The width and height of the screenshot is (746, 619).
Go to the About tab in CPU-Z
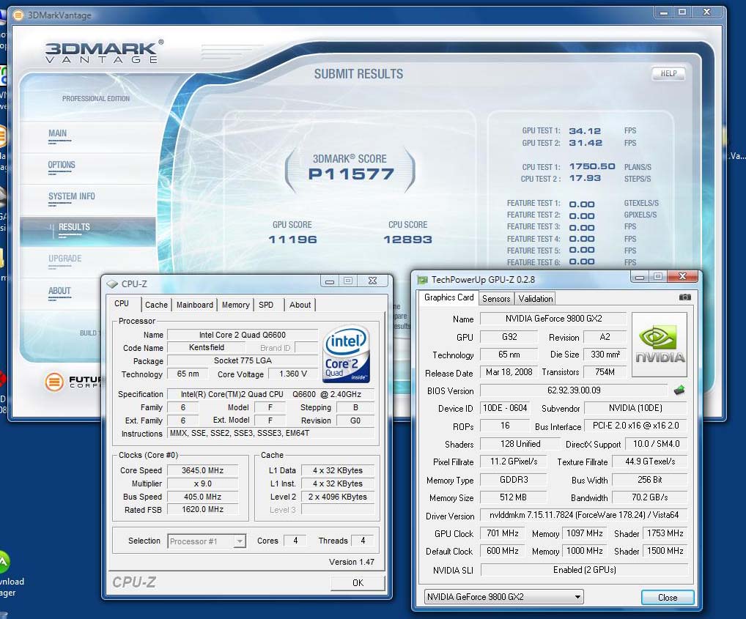tap(300, 305)
